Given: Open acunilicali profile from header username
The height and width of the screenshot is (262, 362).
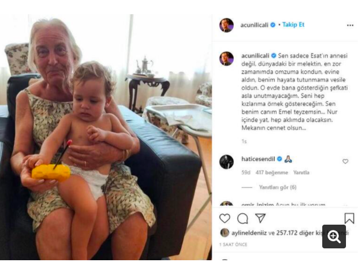Looking at the screenshot, I should [x=254, y=25].
